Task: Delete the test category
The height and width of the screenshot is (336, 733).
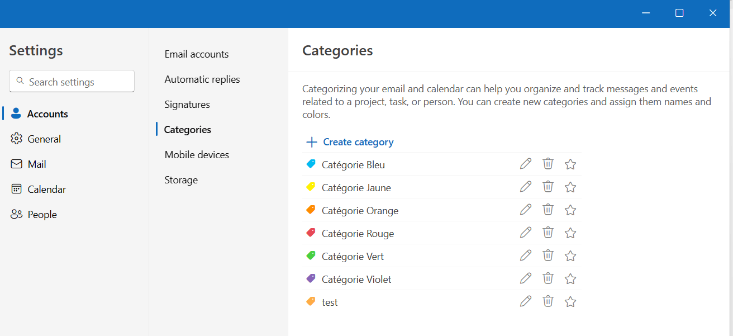Action: [548, 301]
